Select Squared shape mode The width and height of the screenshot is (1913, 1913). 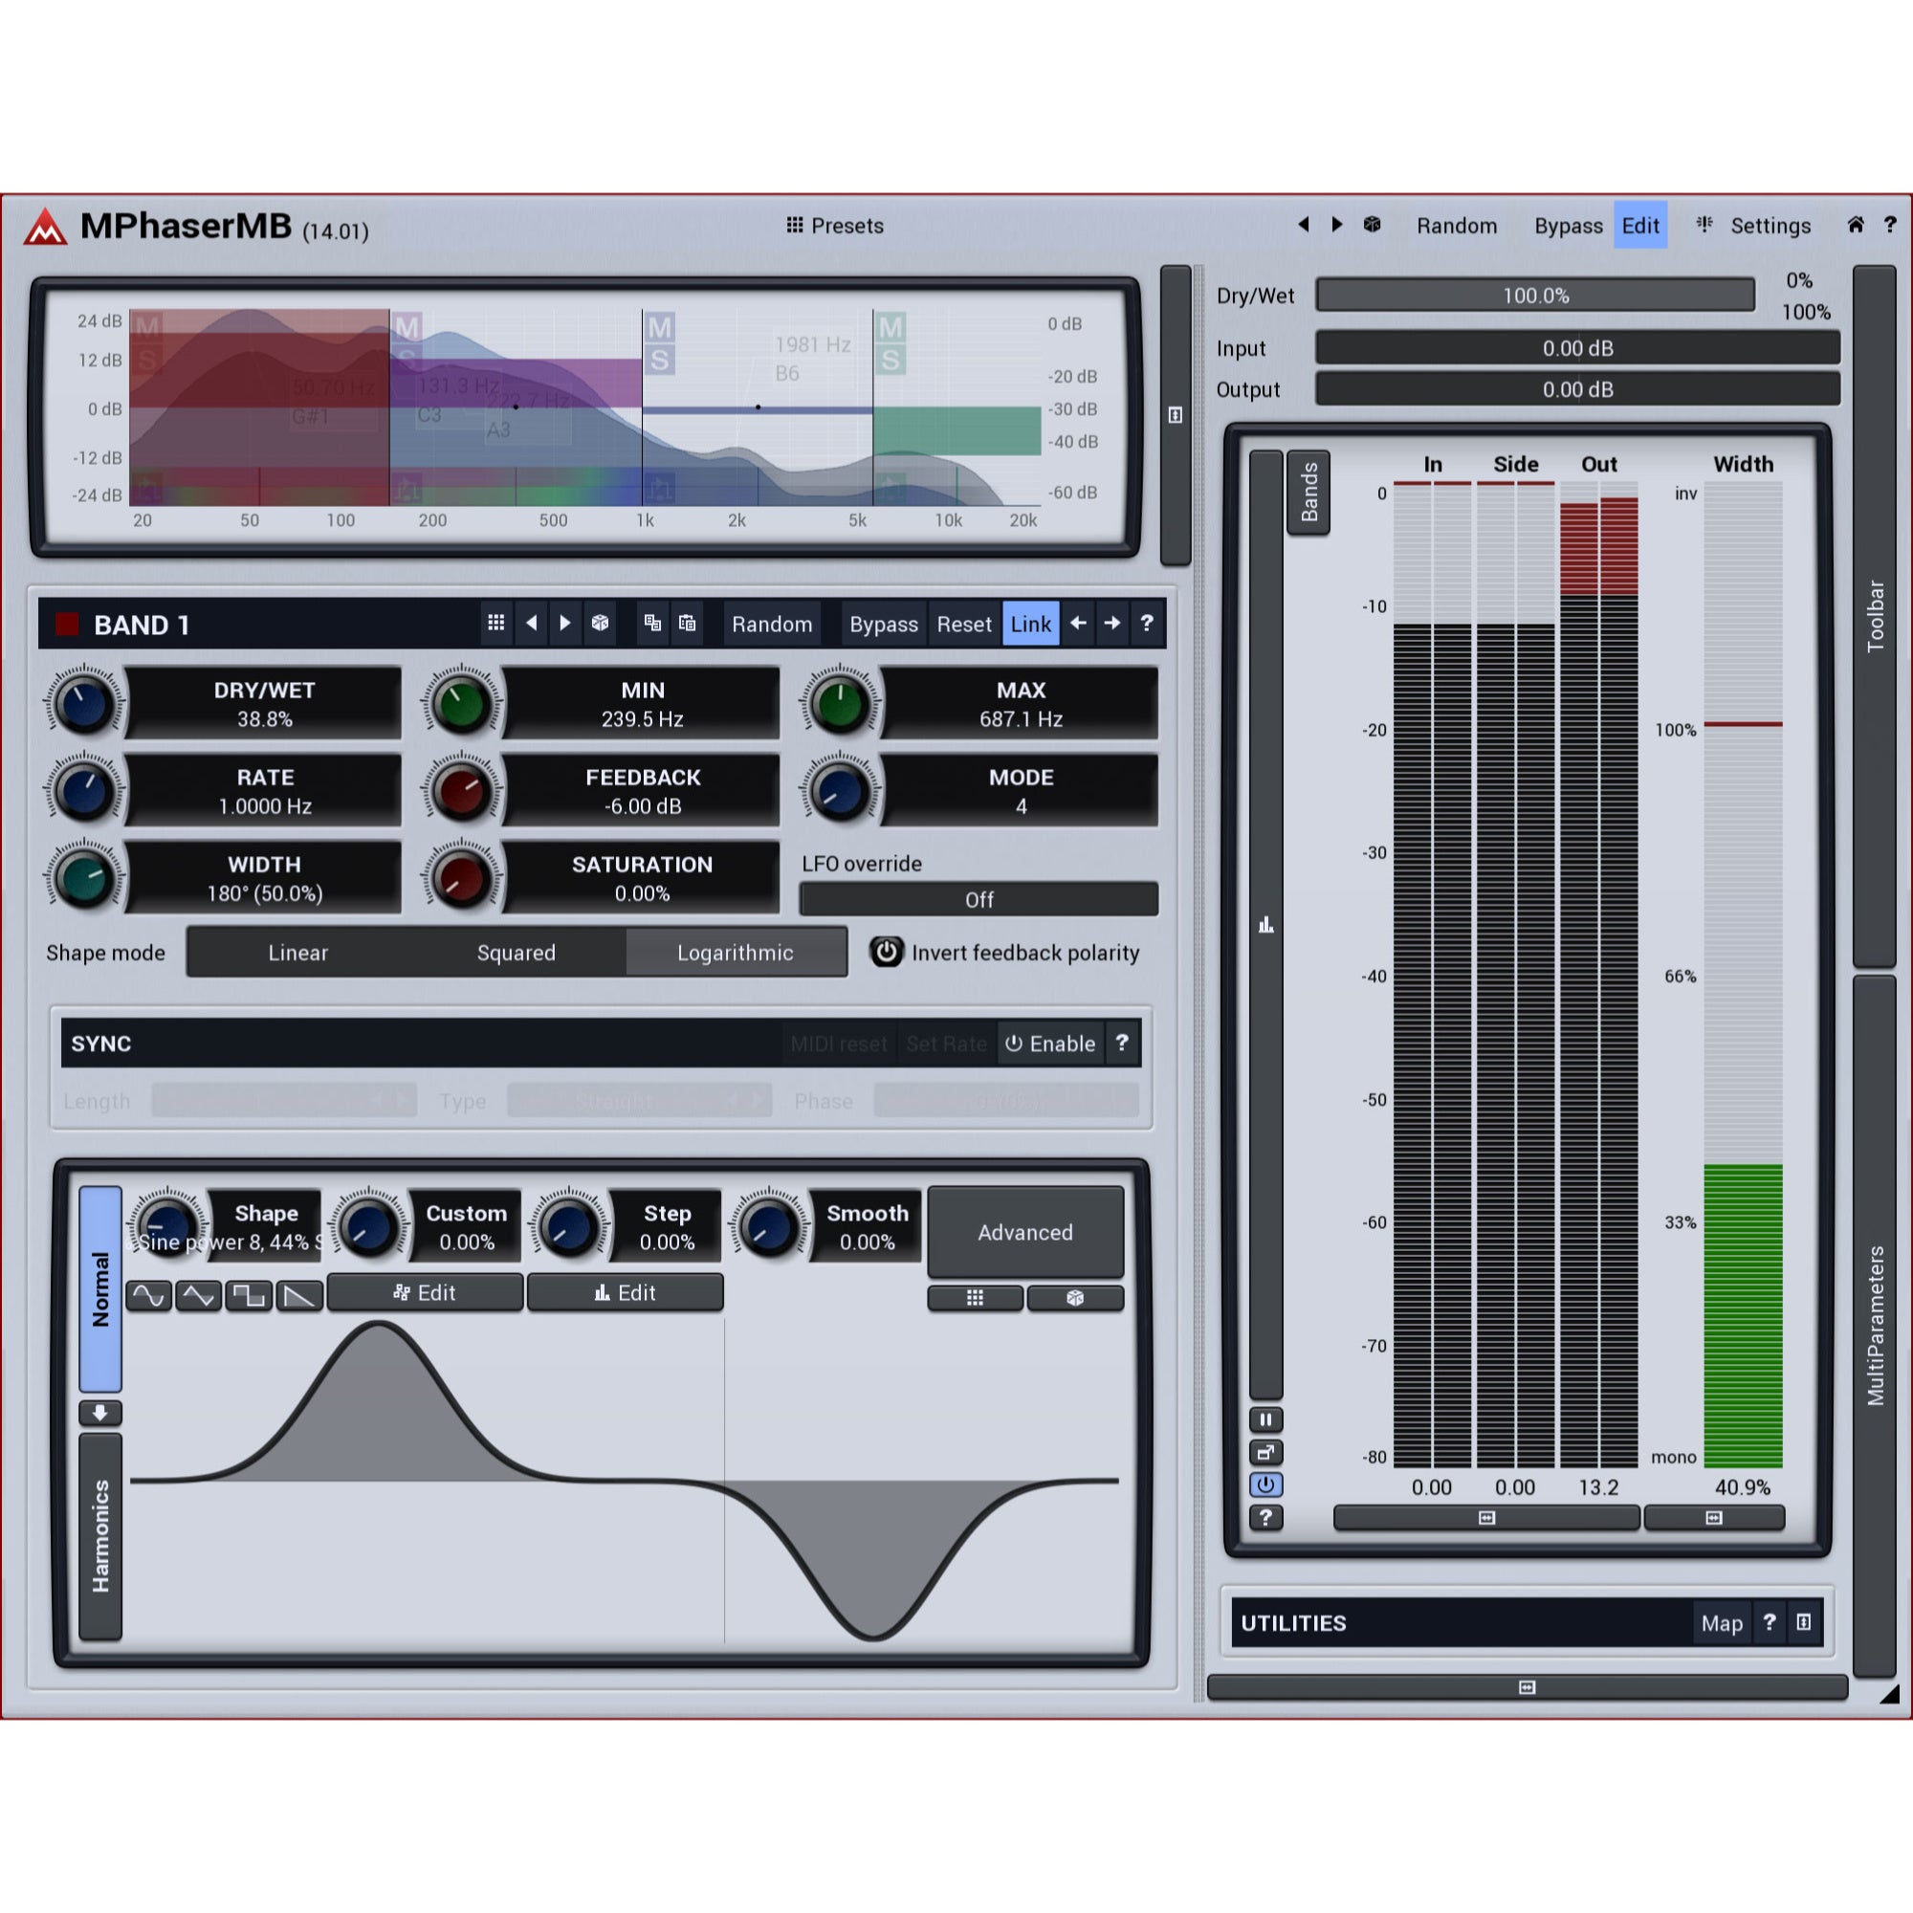coord(516,953)
